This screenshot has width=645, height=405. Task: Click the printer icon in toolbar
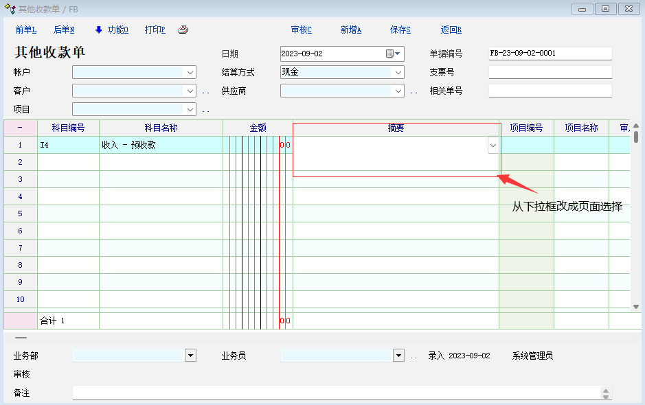click(183, 30)
